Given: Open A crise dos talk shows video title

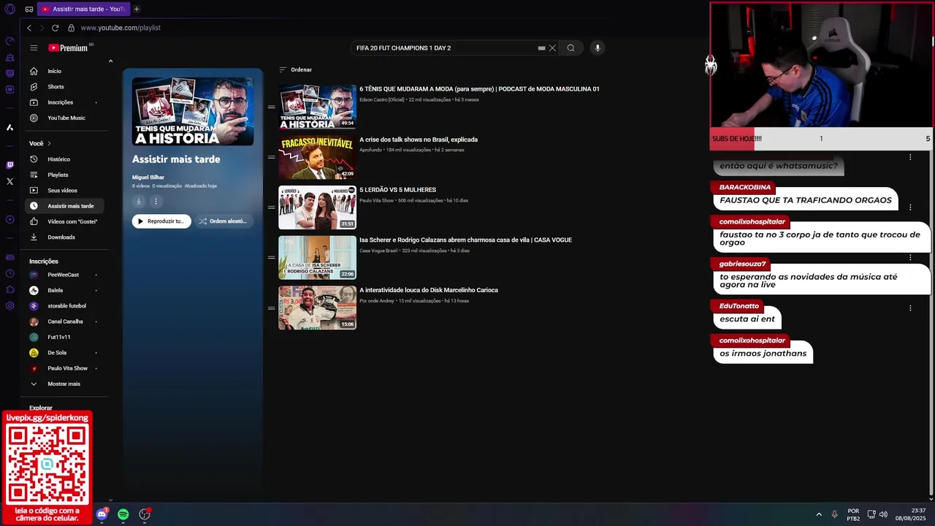Looking at the screenshot, I should (419, 140).
